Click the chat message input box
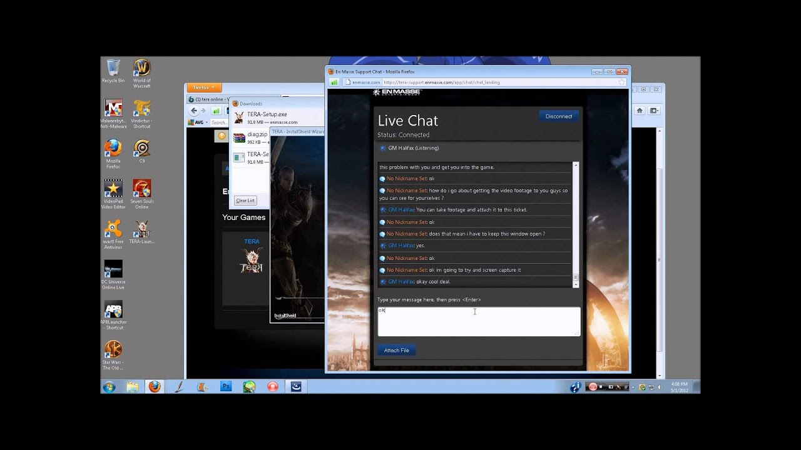The height and width of the screenshot is (450, 801). [479, 321]
